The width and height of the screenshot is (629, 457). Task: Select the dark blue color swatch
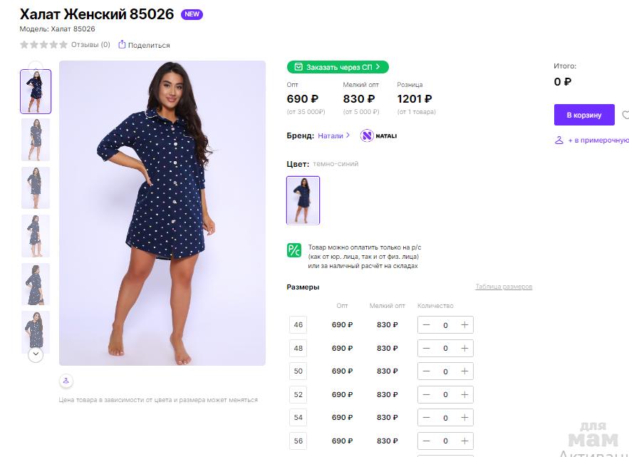pyautogui.click(x=303, y=200)
